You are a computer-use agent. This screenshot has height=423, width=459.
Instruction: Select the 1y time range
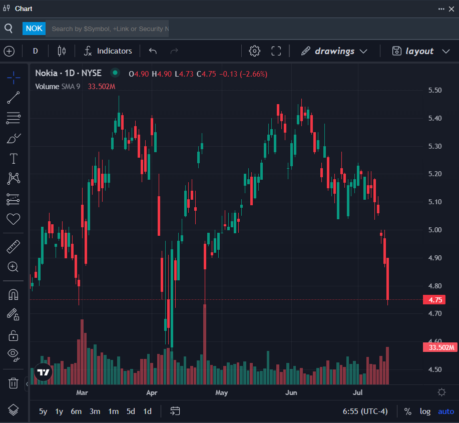(x=59, y=411)
